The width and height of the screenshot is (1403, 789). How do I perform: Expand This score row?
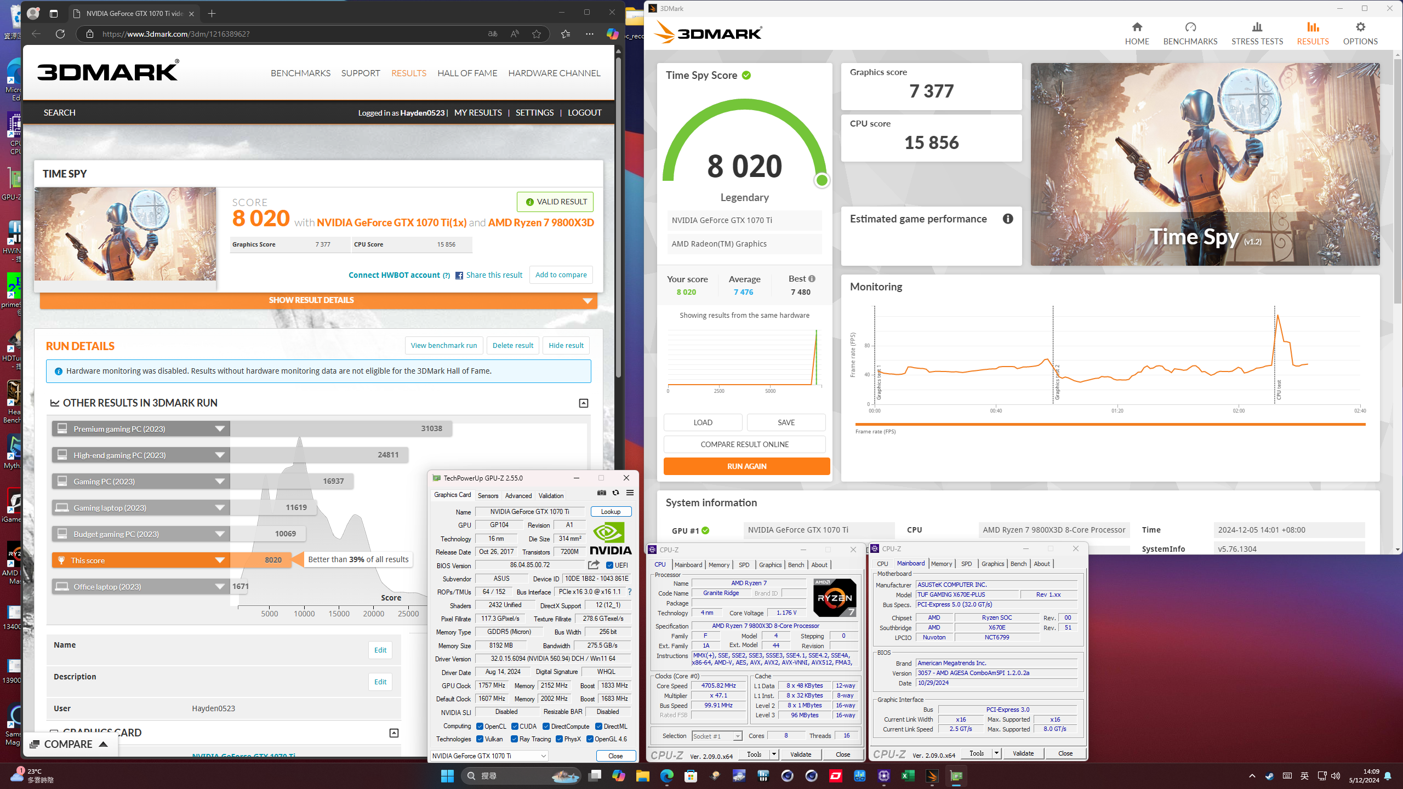click(x=220, y=561)
